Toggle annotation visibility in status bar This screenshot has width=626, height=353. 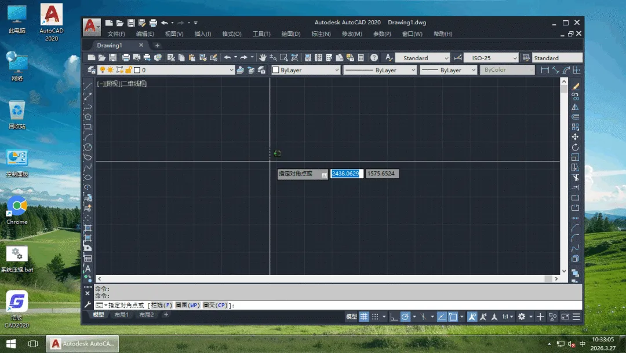472,317
